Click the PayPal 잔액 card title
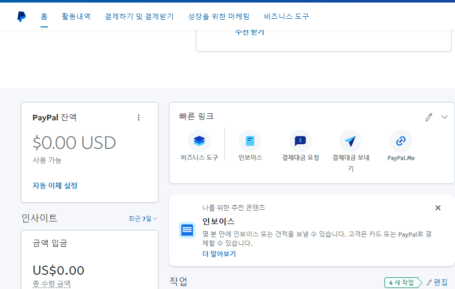The height and width of the screenshot is (289, 455). (x=54, y=117)
